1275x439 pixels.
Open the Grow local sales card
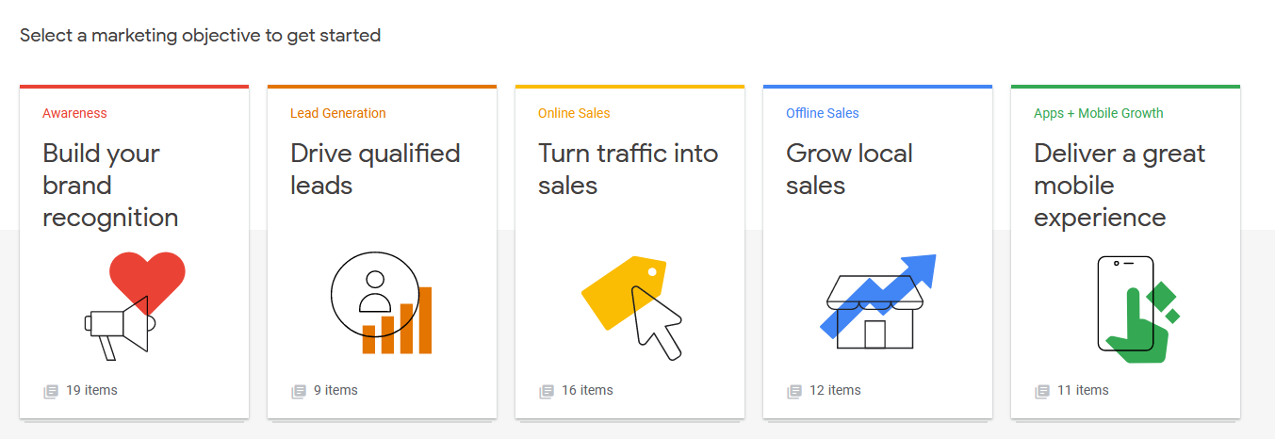(877, 252)
